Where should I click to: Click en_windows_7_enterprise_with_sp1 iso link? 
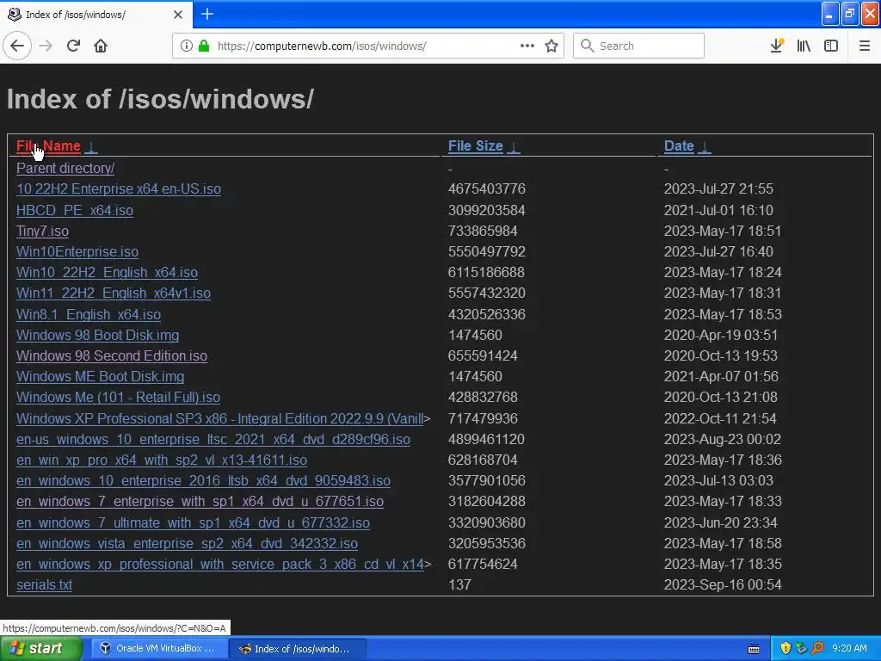200,502
